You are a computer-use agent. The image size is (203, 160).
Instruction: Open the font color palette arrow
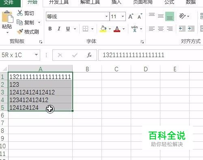123,29
